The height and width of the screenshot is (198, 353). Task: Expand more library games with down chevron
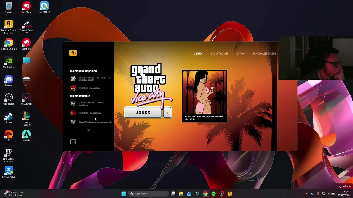coord(88,130)
